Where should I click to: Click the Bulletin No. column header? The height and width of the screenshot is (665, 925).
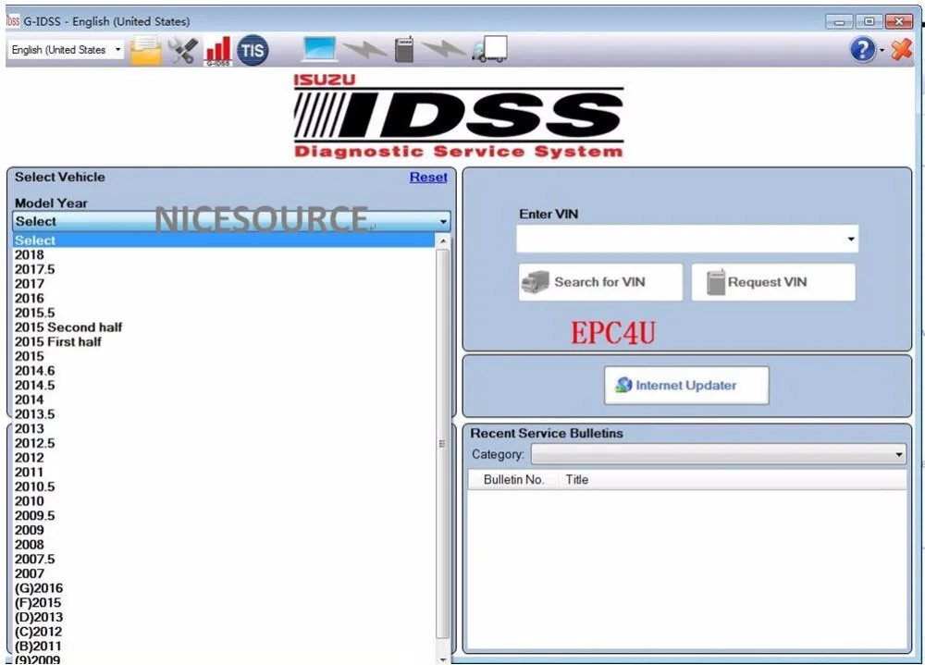click(513, 479)
